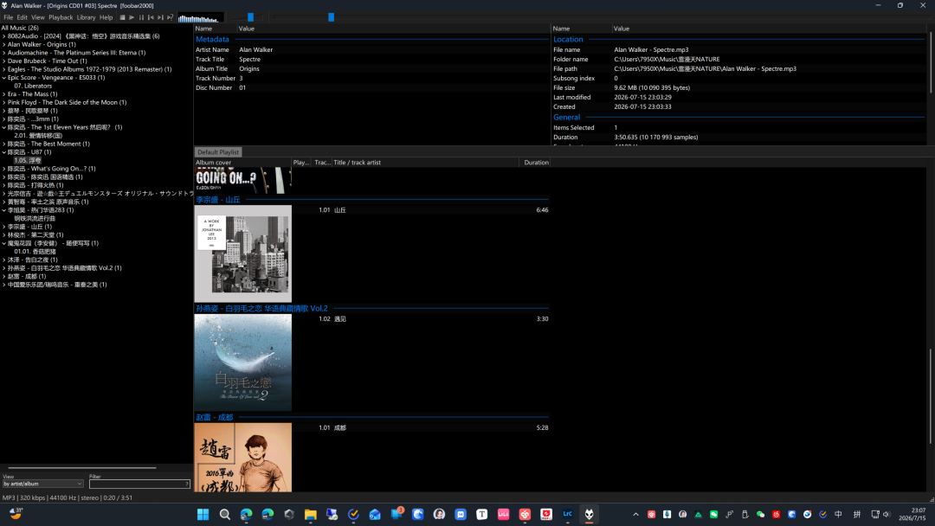Expand the 8082Audio album node
Screen dimensions: 935x526
(x=4, y=36)
